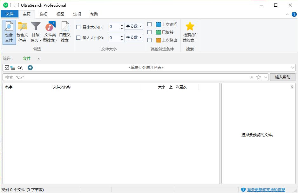Increase the maximum size value
Image resolution: width=298 pixels, height=193 pixels.
click(122, 36)
